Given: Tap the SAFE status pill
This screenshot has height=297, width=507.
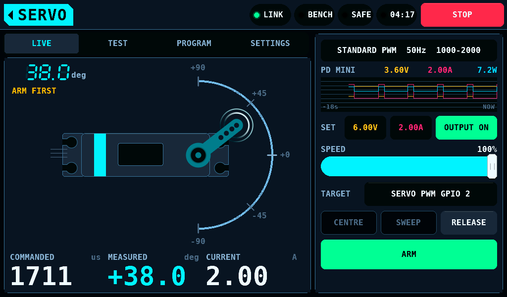Looking at the screenshot, I should pos(355,15).
